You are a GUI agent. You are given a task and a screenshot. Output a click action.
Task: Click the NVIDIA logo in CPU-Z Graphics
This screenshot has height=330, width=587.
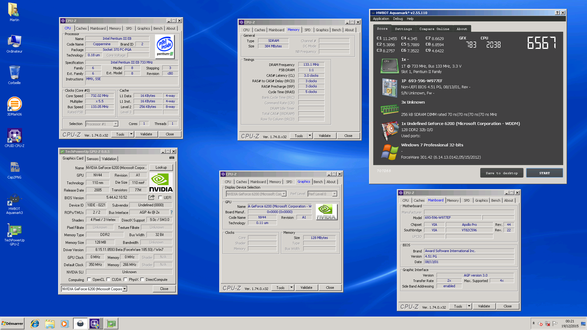pos(327,212)
